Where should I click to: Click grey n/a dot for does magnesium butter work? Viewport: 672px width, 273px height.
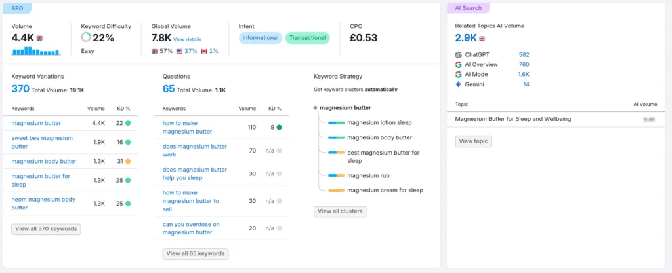point(280,151)
